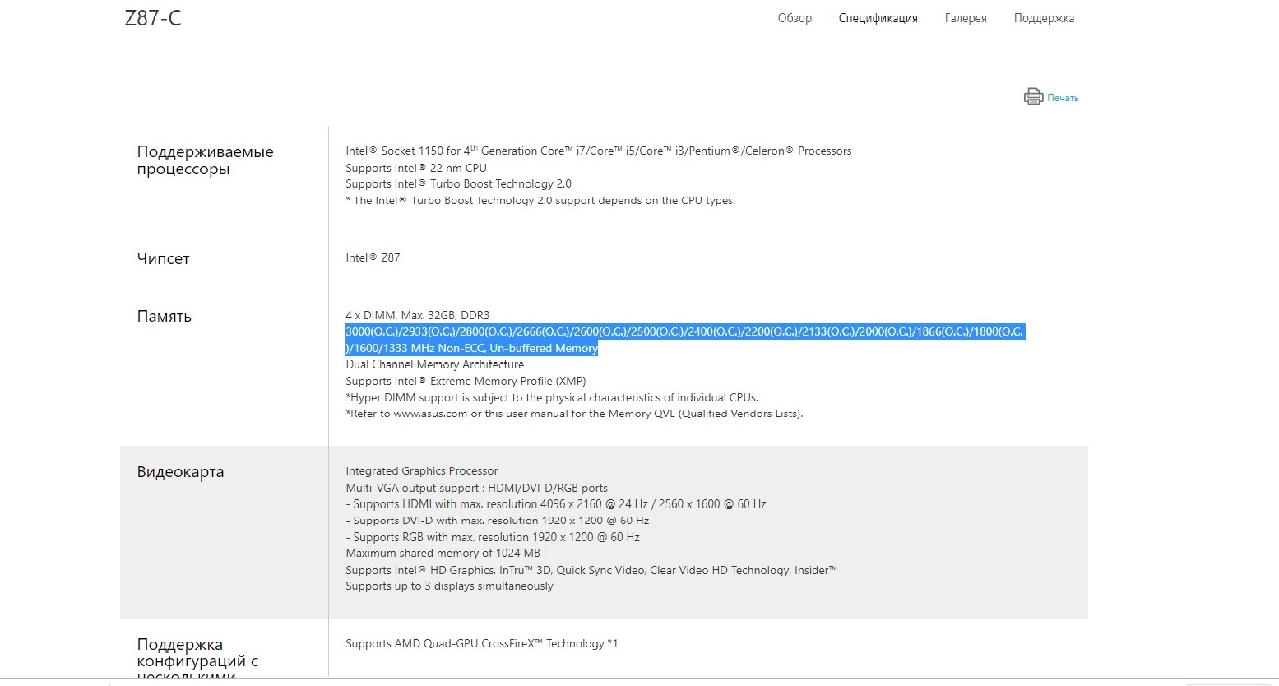Screen dimensions: 1279x686
Task: Click the Memory QVL reference note
Action: point(574,414)
